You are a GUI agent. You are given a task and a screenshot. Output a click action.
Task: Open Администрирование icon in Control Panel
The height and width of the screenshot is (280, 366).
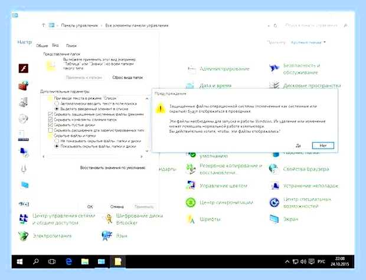pyautogui.click(x=192, y=69)
